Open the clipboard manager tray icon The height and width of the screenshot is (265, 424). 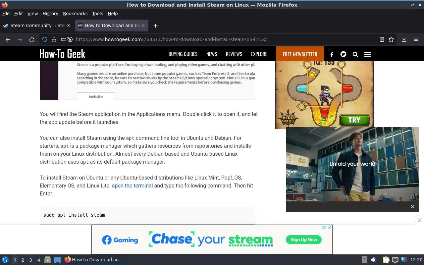coord(386,260)
